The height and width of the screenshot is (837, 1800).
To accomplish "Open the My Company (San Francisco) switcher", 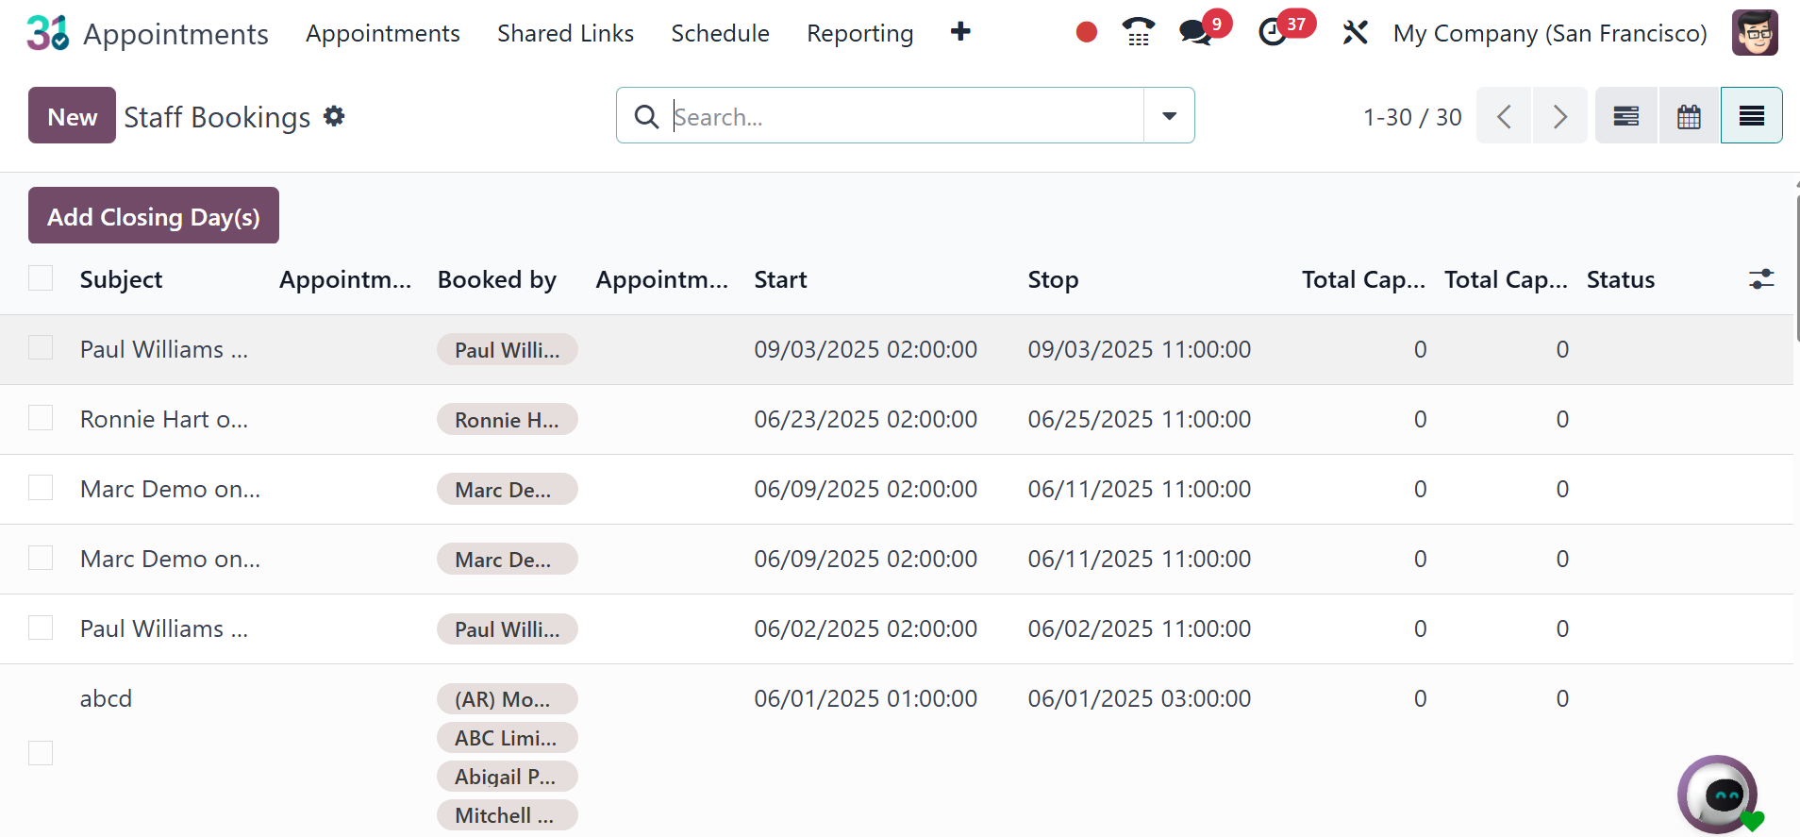I will (1549, 34).
